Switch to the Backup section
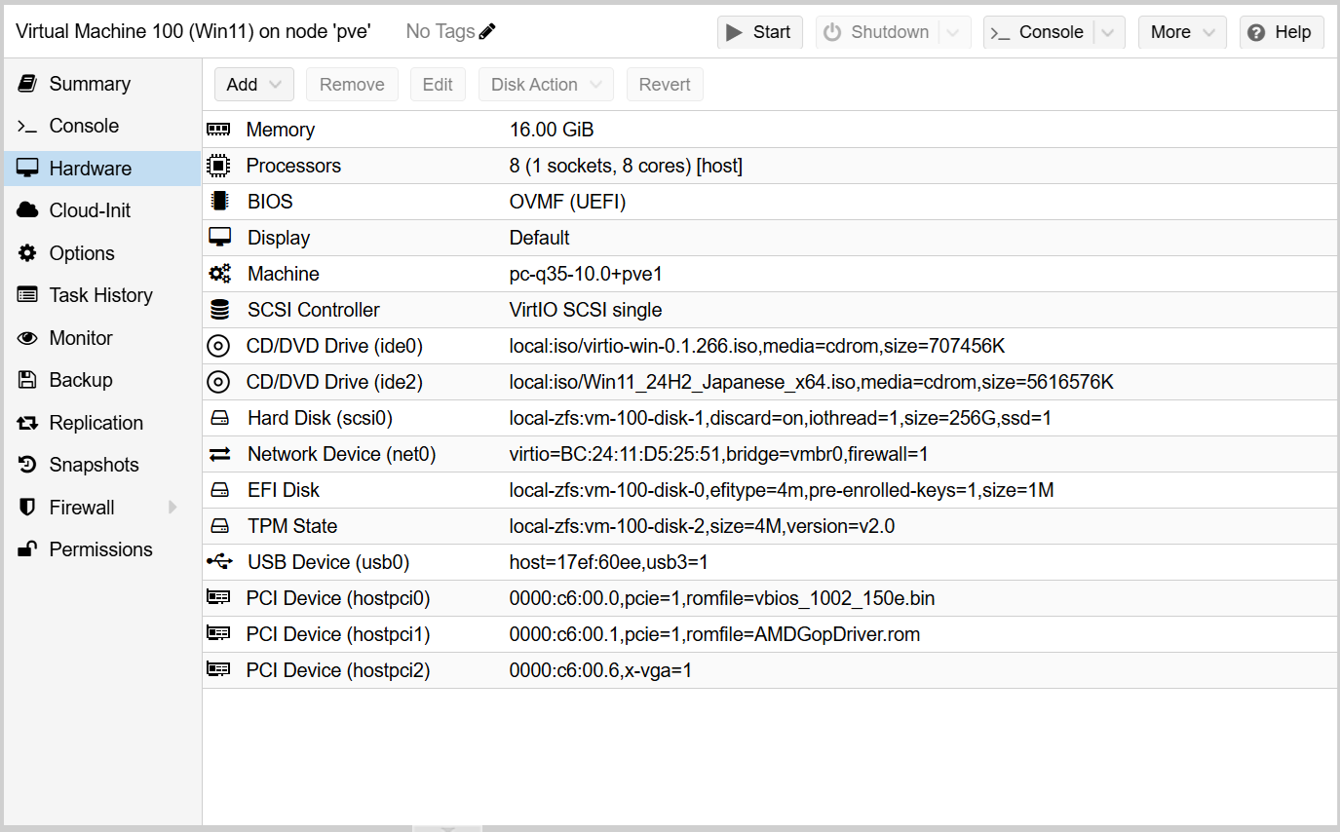This screenshot has width=1340, height=832. click(x=101, y=380)
